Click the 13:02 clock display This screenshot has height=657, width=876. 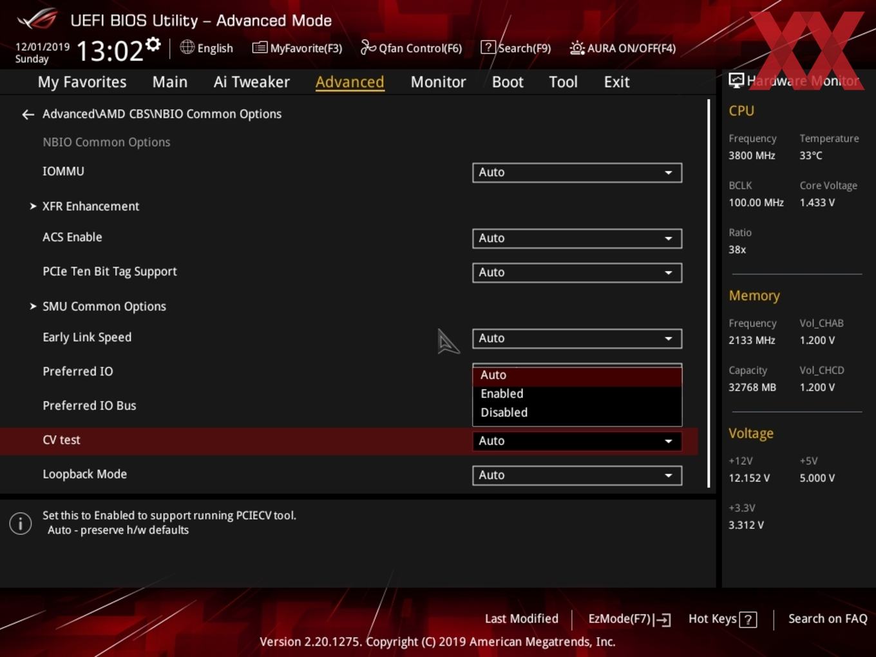pyautogui.click(x=110, y=51)
